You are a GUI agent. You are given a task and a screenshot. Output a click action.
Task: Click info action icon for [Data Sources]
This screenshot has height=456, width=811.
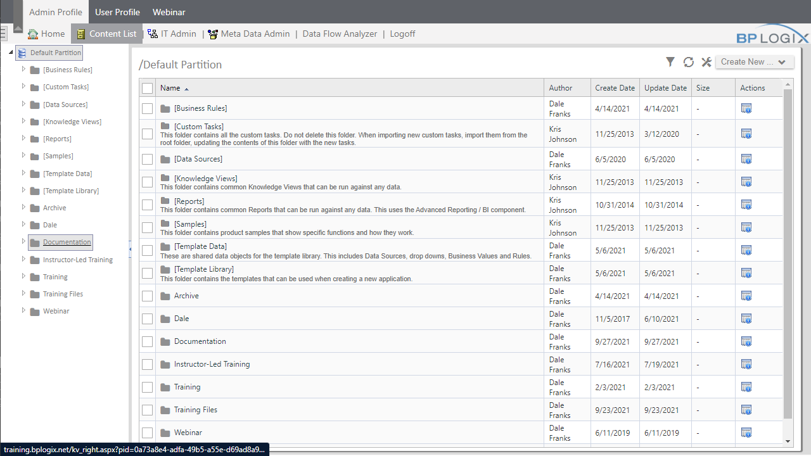point(746,159)
